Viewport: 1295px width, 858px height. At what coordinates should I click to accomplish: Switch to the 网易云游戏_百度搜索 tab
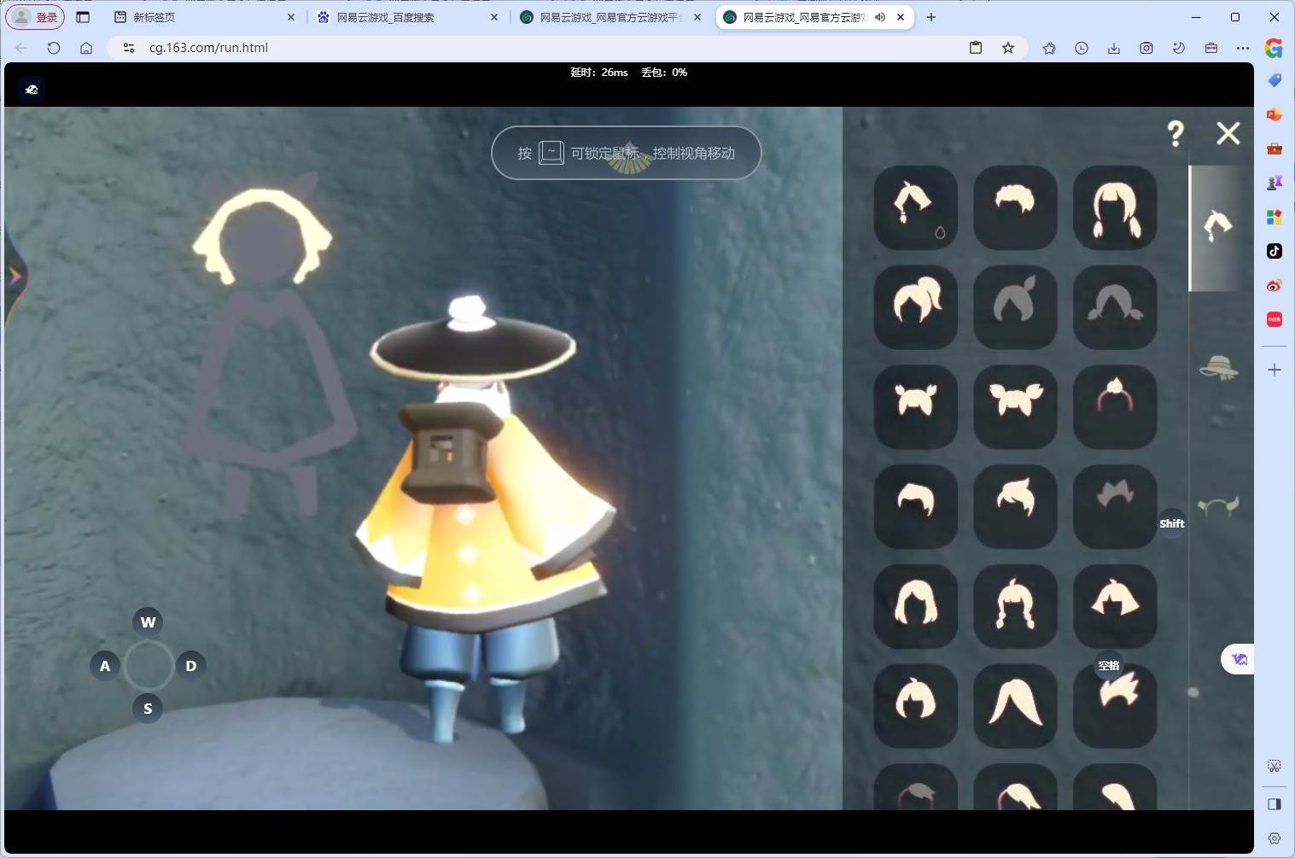407,17
